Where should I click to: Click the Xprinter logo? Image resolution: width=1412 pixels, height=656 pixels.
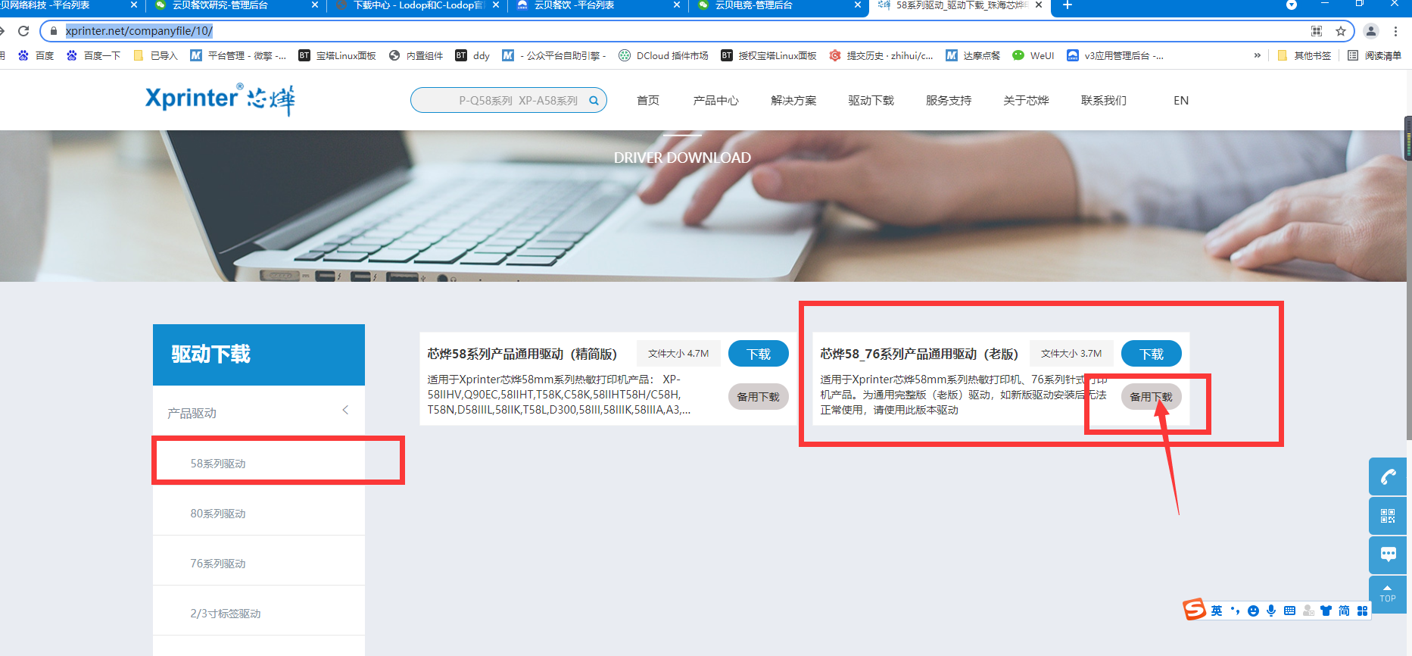point(220,99)
